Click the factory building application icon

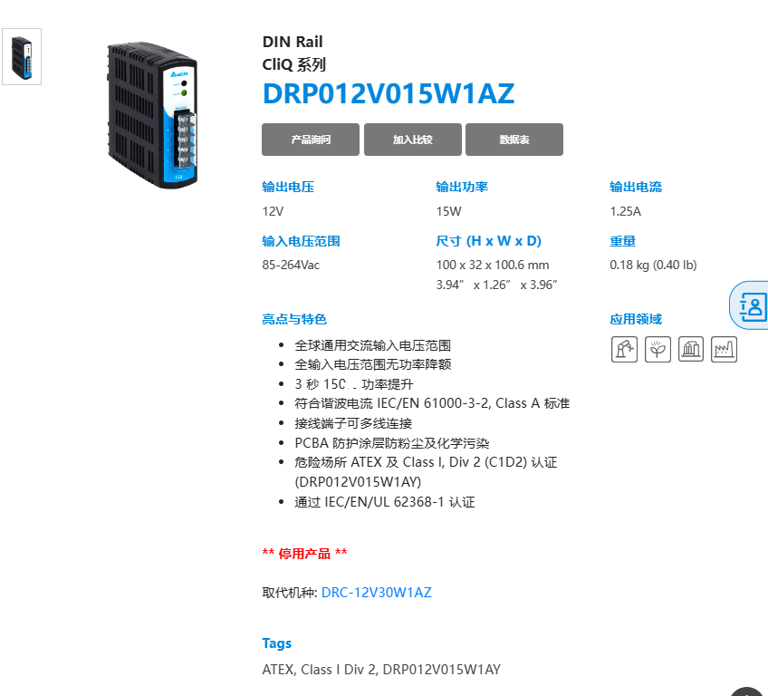724,350
